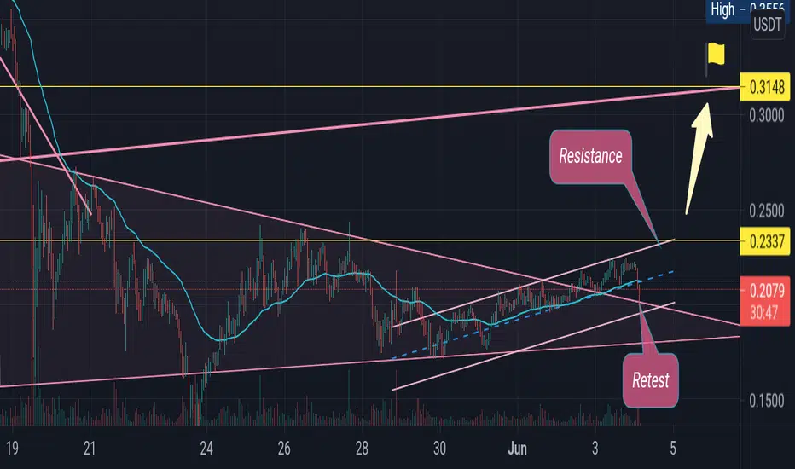
Task: Click the 0.2500 price axis tick
Action: click(767, 211)
